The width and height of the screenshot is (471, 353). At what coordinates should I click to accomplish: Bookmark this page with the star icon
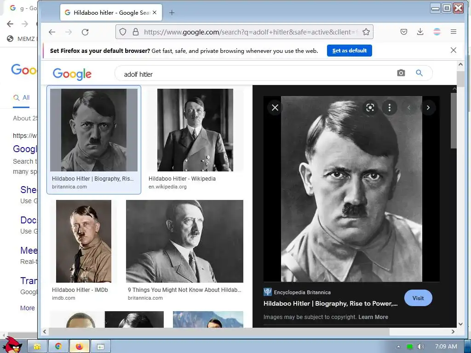pyautogui.click(x=366, y=32)
